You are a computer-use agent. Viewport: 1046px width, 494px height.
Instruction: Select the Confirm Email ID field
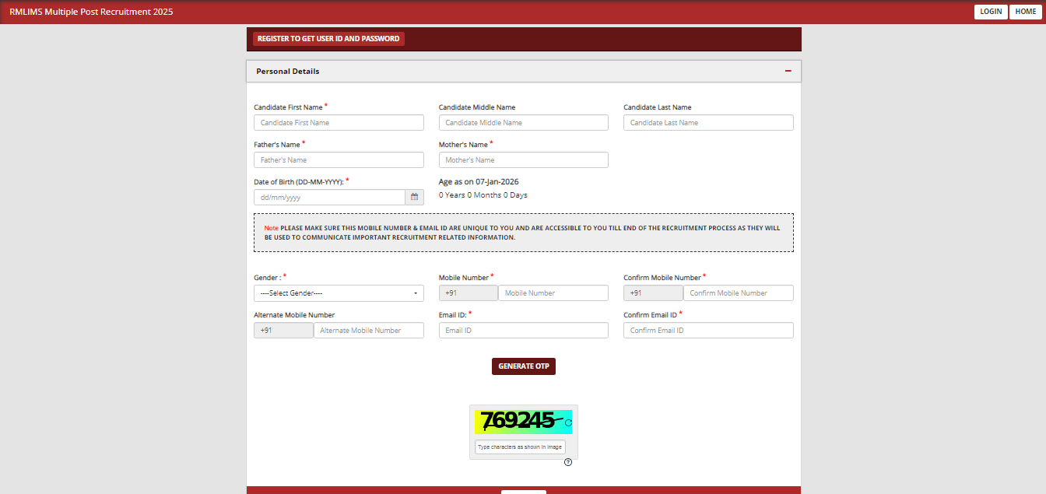(707, 330)
